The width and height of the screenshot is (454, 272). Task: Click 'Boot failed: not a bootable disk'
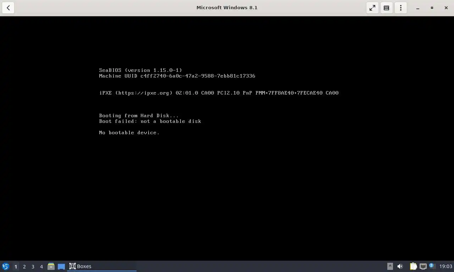(x=150, y=121)
